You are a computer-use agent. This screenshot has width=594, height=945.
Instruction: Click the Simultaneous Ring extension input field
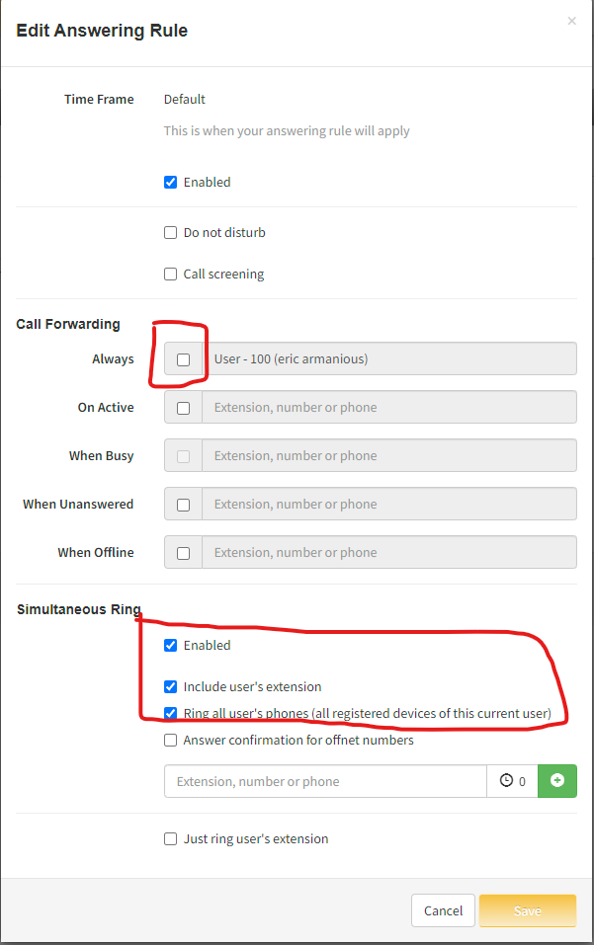(325, 781)
